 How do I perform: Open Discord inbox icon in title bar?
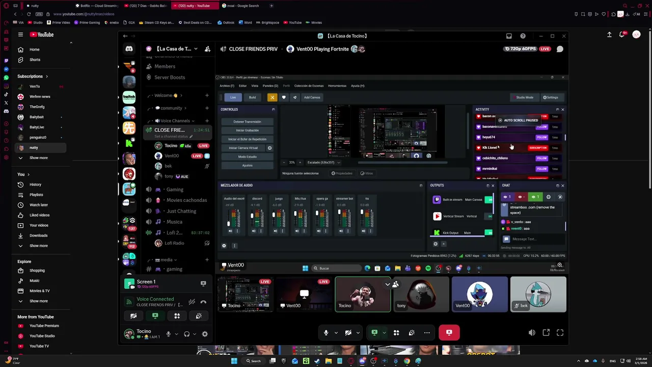click(x=509, y=36)
